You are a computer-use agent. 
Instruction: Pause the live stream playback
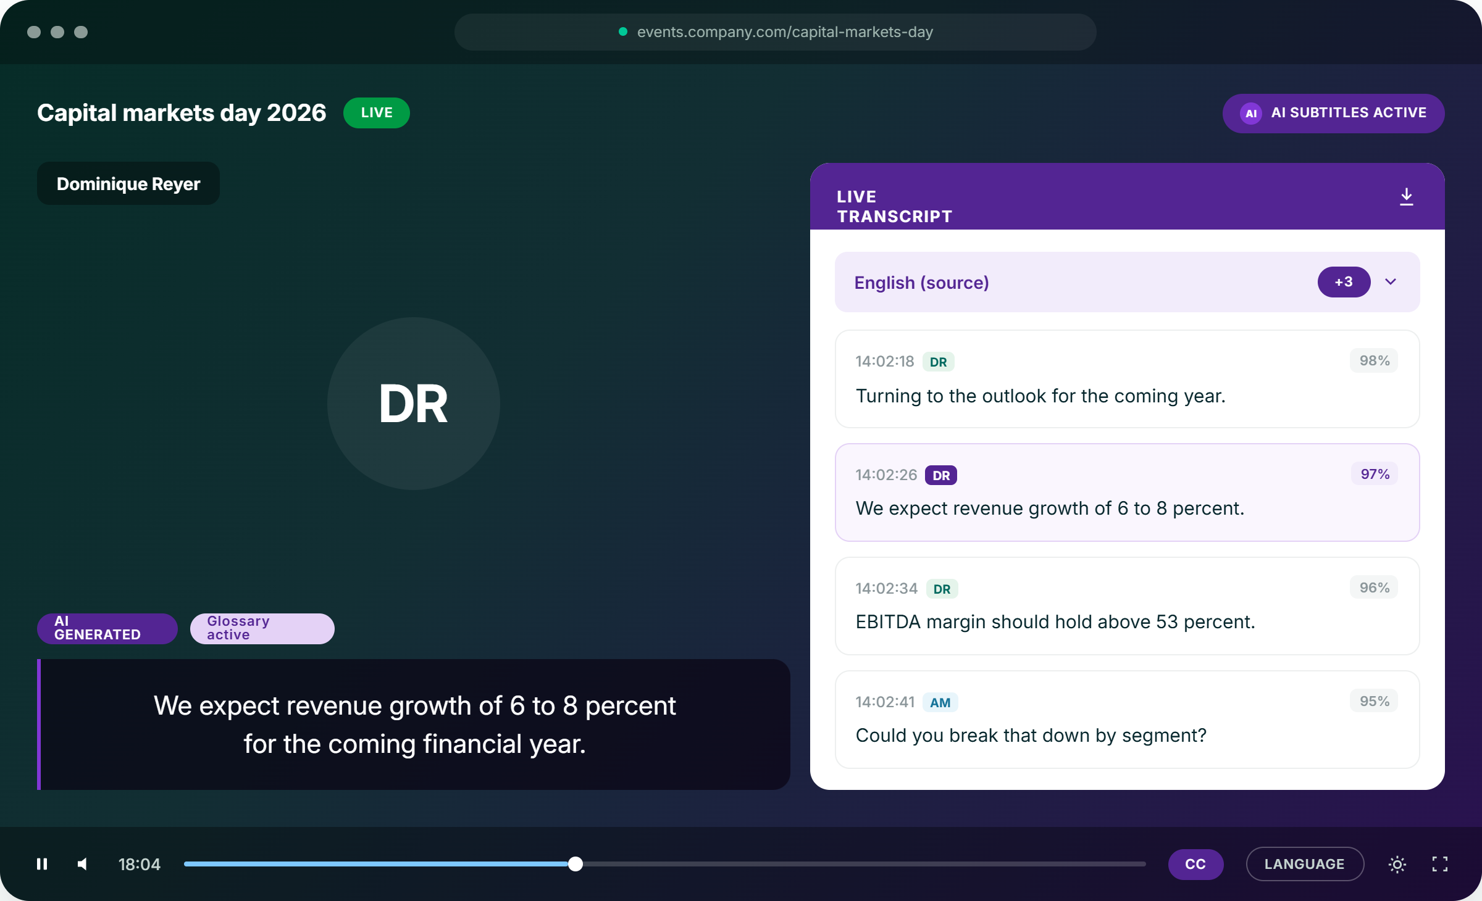[x=42, y=864]
